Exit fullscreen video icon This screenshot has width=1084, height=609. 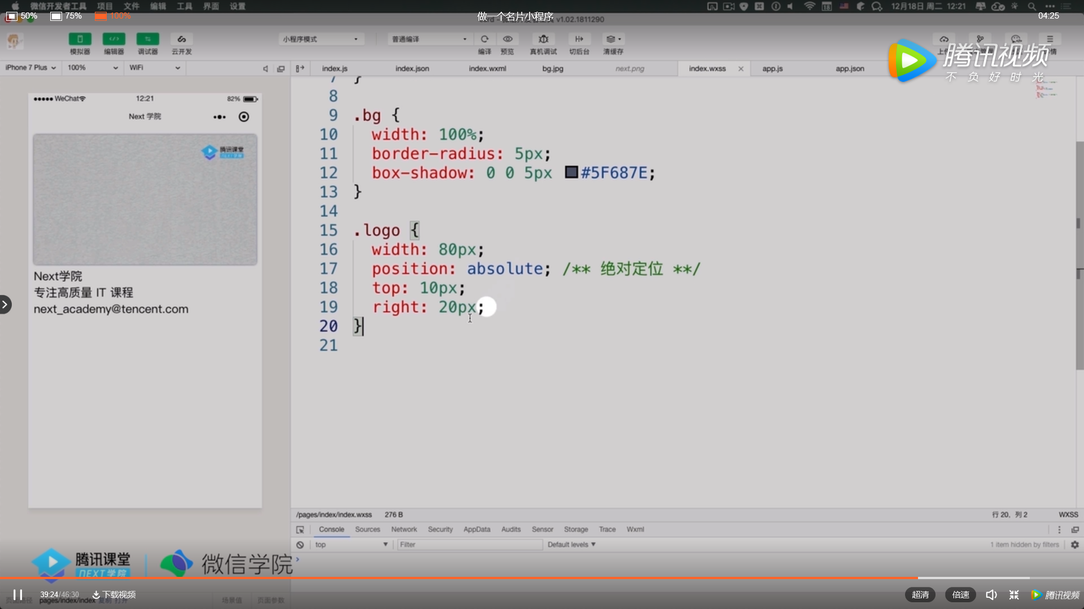pyautogui.click(x=1014, y=594)
